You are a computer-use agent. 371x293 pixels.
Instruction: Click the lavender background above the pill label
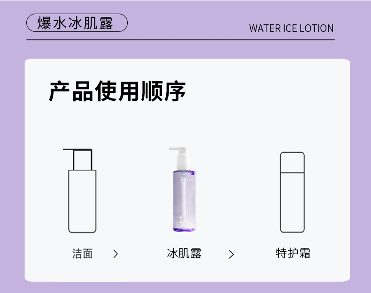pyautogui.click(x=77, y=7)
